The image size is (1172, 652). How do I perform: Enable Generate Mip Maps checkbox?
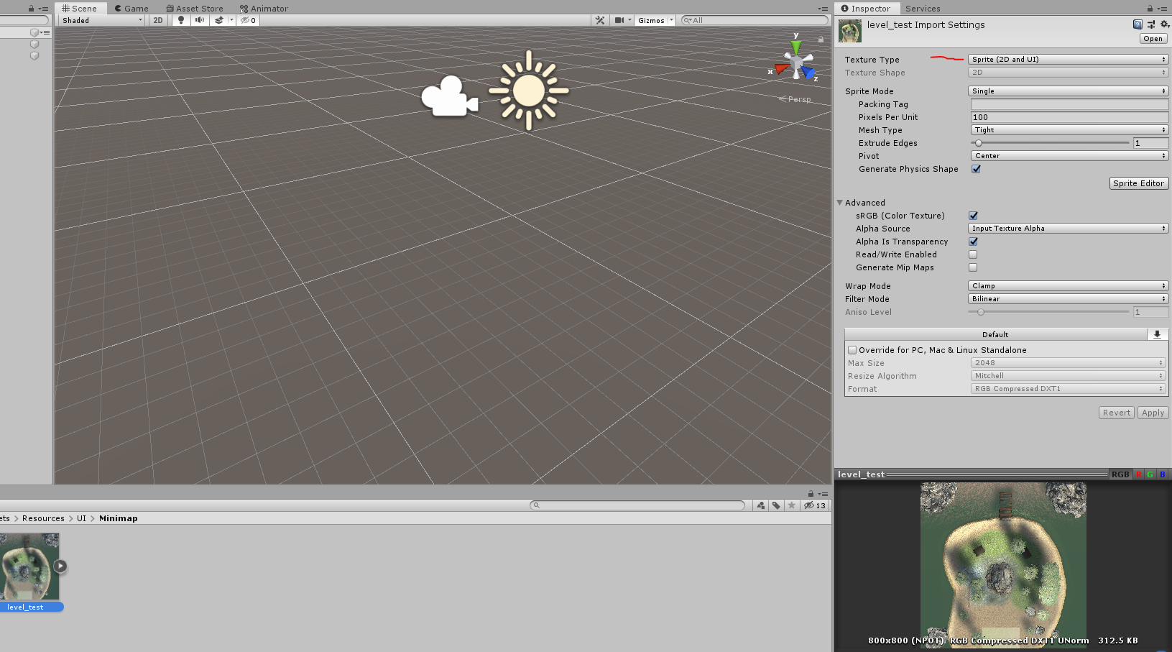pyautogui.click(x=973, y=267)
